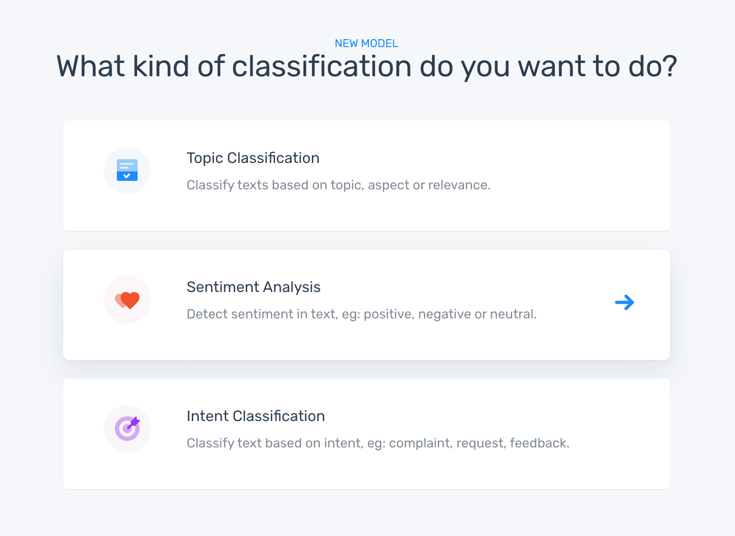Click the white checkmark in the Topic icon
735x536 pixels.
click(127, 176)
